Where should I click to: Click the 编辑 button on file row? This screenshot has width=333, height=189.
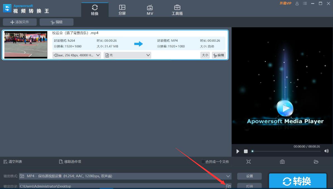[x=219, y=55]
